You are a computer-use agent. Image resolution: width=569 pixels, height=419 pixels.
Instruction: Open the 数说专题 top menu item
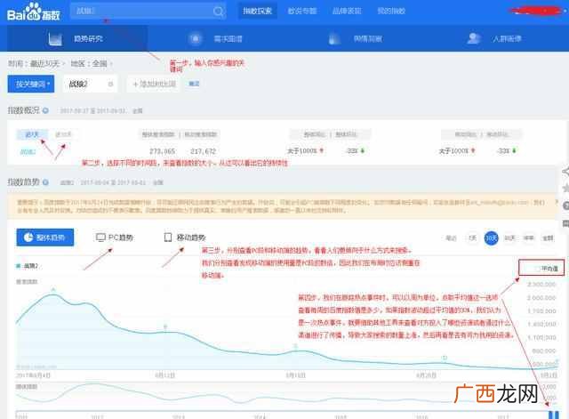click(302, 12)
